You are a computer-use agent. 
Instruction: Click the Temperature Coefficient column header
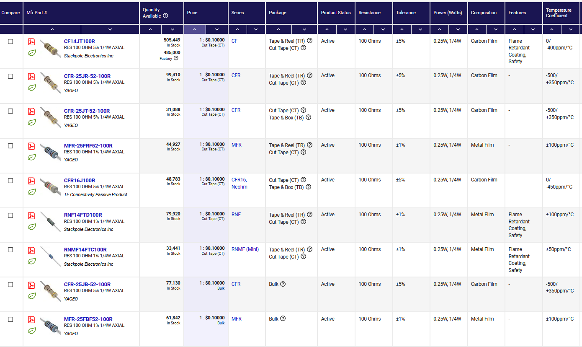559,13
